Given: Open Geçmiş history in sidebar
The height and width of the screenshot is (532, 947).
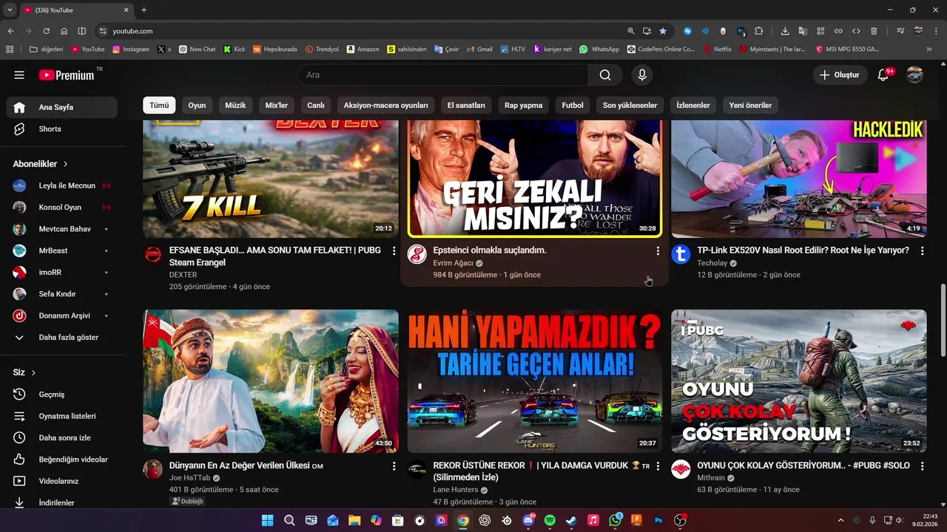Looking at the screenshot, I should 62,395.
